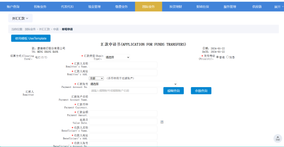The height and width of the screenshot is (147, 284).
Task: Click the 单笔申请 breadcrumb text
Action: point(67,29)
